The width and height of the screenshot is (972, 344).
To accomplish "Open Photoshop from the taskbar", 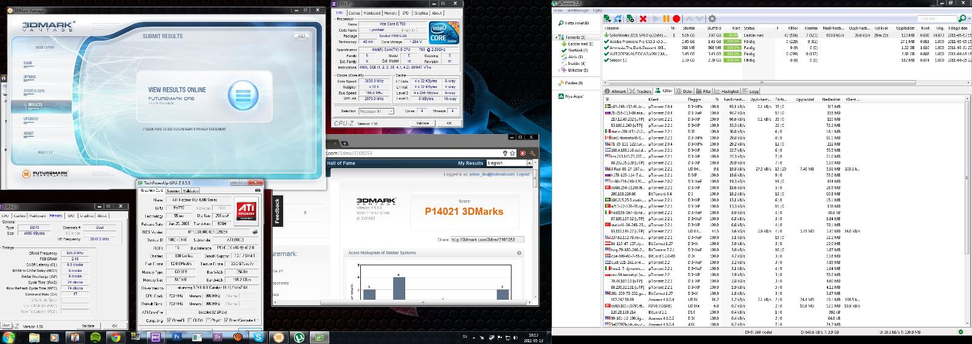I will click(177, 336).
